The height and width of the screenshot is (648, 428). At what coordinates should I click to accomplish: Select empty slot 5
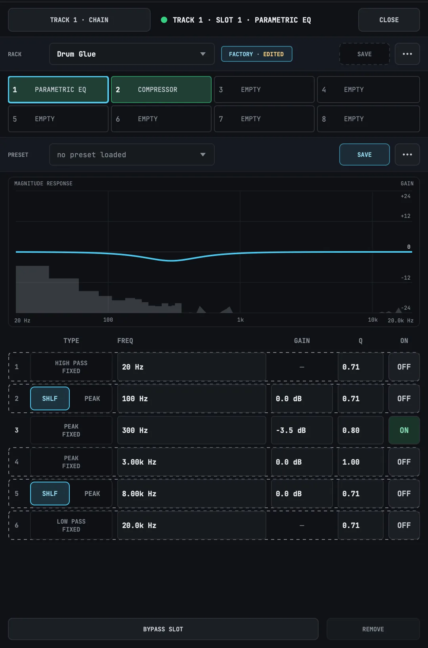[x=58, y=119]
